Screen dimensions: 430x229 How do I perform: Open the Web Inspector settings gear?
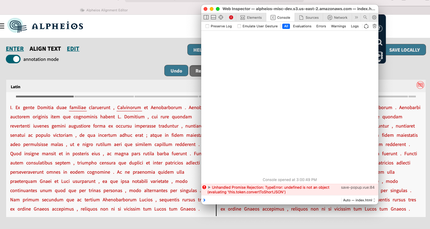coord(374,17)
